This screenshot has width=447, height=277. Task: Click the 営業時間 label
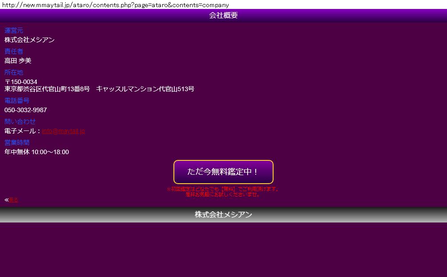[x=17, y=143]
